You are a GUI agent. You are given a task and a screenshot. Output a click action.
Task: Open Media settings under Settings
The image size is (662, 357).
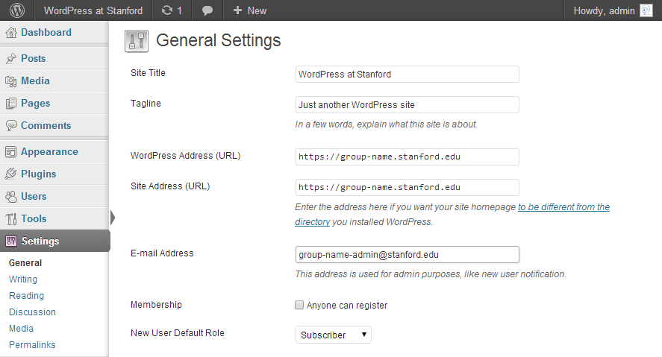click(21, 329)
